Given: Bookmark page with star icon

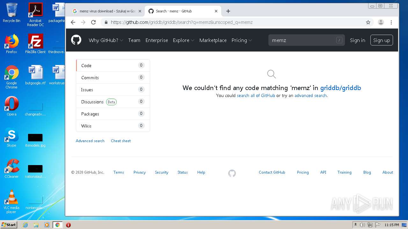Looking at the screenshot, I should tap(368, 22).
